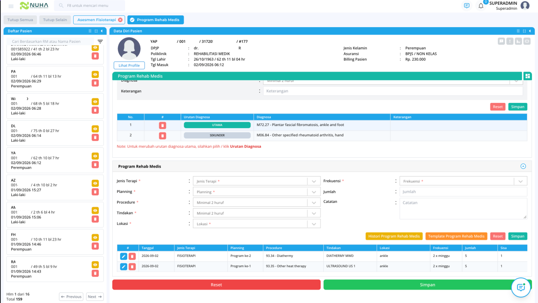Switch to Asesmen Fisioterapi tab
Viewport: 538px width, 303px height.
click(97, 20)
